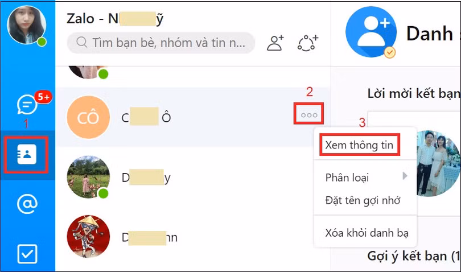The image size is (461, 272).
Task: Select Xem thông tin from context menu
Action: pos(359,145)
